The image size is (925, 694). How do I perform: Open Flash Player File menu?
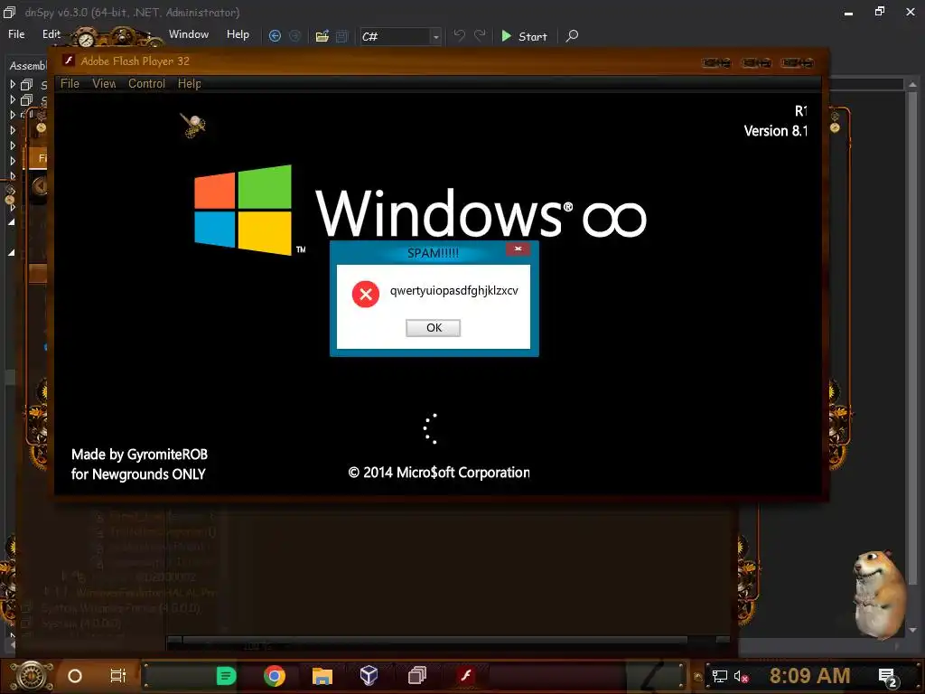click(x=70, y=84)
